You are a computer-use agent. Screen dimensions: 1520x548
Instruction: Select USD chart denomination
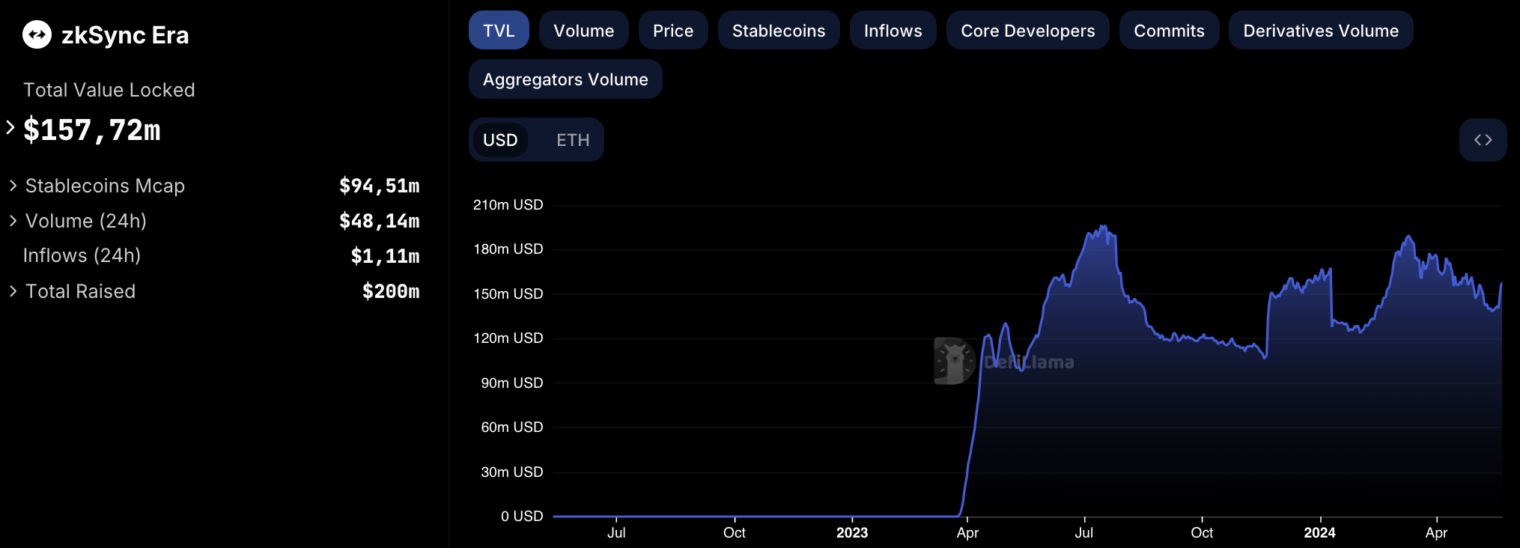point(500,140)
